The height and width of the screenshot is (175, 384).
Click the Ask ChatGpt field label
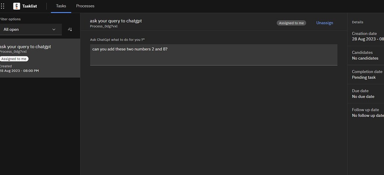coord(117,40)
